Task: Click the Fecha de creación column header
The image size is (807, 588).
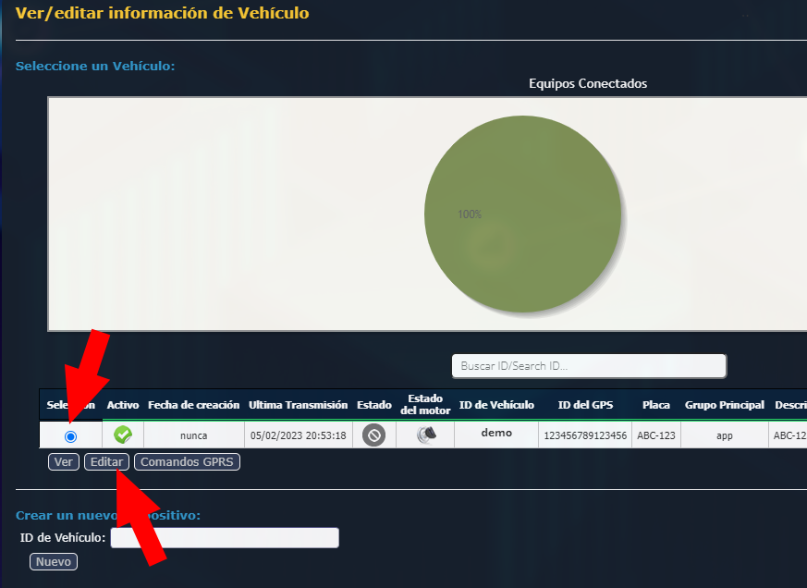Action: click(193, 405)
